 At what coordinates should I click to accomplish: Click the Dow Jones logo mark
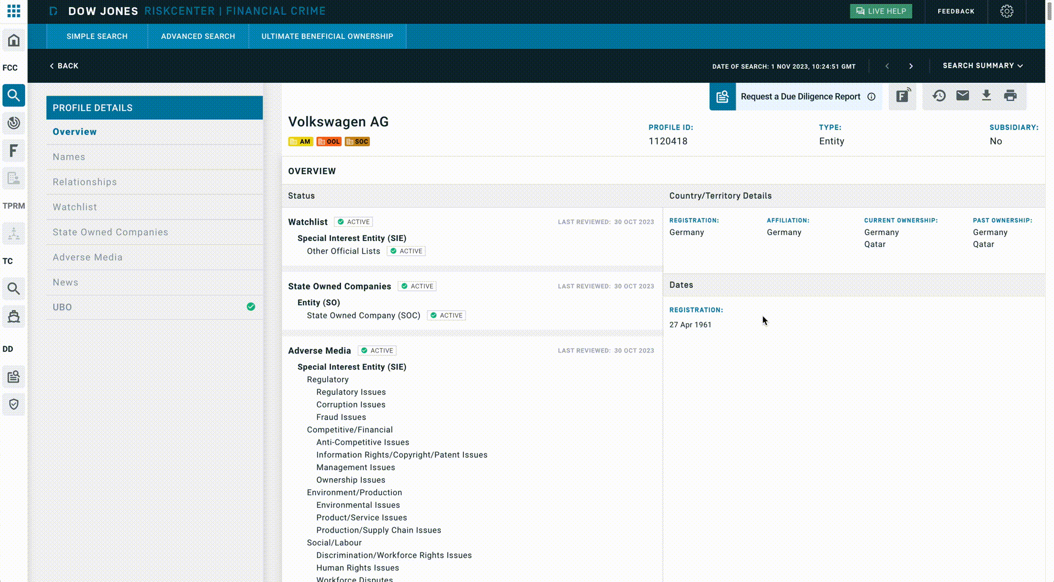[53, 11]
